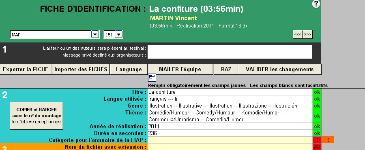The width and height of the screenshot is (365, 150).
Task: Fill the Catégorie annuaire FIAP yellow field
Action: click(230, 140)
